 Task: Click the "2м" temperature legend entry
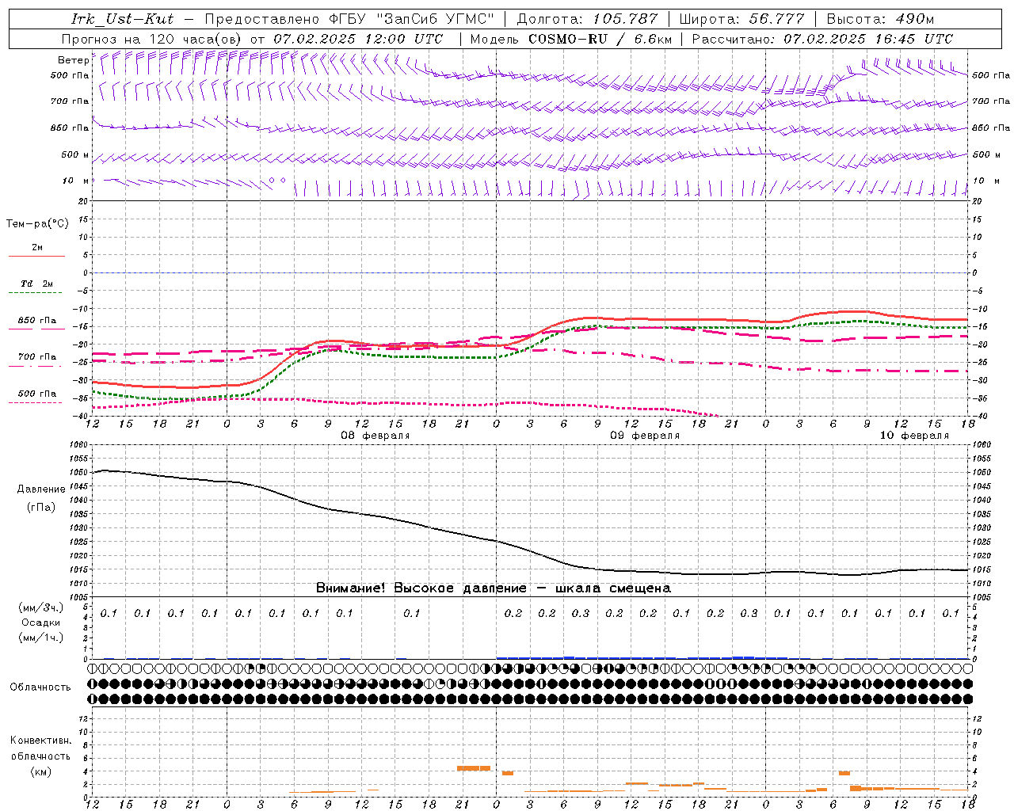coord(37,248)
